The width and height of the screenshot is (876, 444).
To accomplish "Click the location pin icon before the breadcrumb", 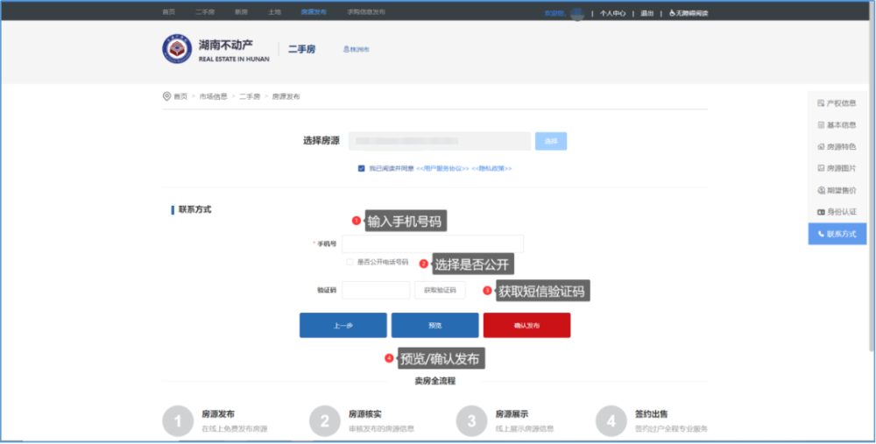I will pos(166,96).
